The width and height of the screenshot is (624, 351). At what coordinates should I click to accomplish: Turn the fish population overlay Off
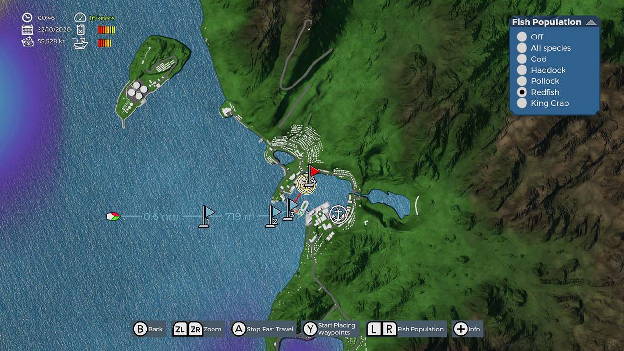522,37
